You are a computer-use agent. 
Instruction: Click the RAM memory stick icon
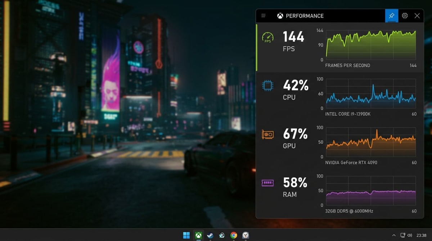point(267,183)
